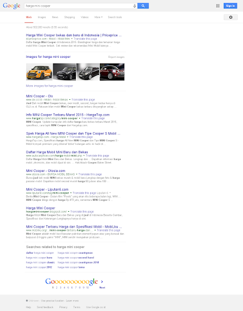This screenshot has height=311, width=243.
Task: Expand the More dropdown menu
Action: point(99,17)
